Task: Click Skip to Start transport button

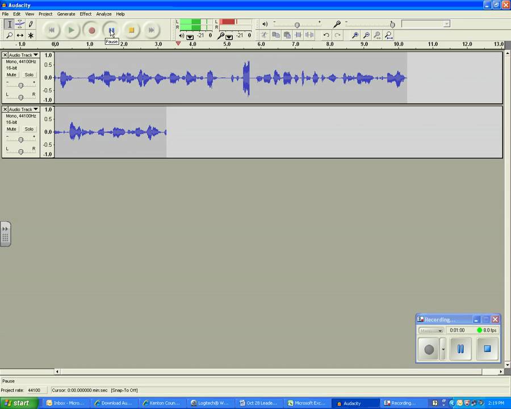Action: (52, 30)
